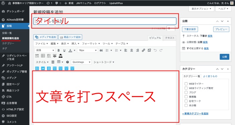Click the help question mark icon
The height and width of the screenshot is (125, 235).
[67, 62]
